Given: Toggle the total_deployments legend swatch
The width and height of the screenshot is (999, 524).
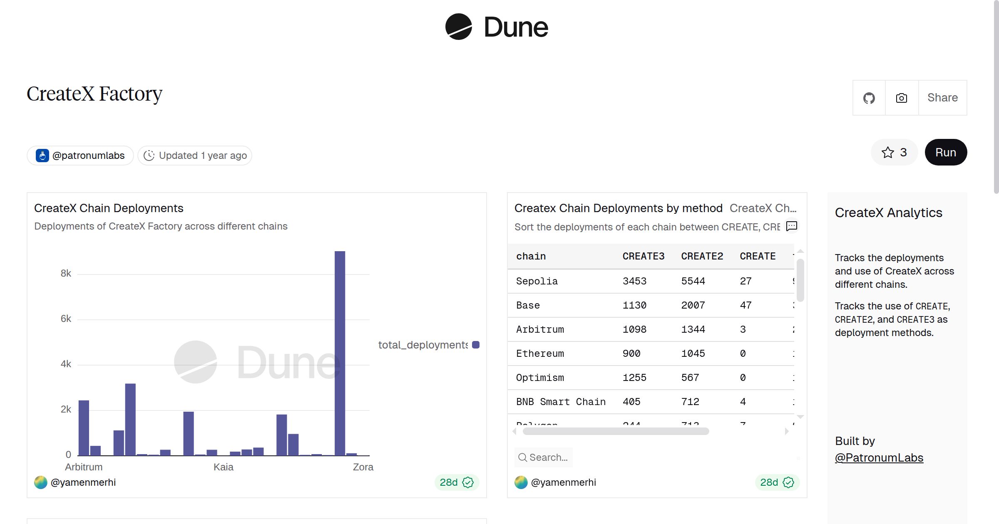Looking at the screenshot, I should tap(476, 345).
